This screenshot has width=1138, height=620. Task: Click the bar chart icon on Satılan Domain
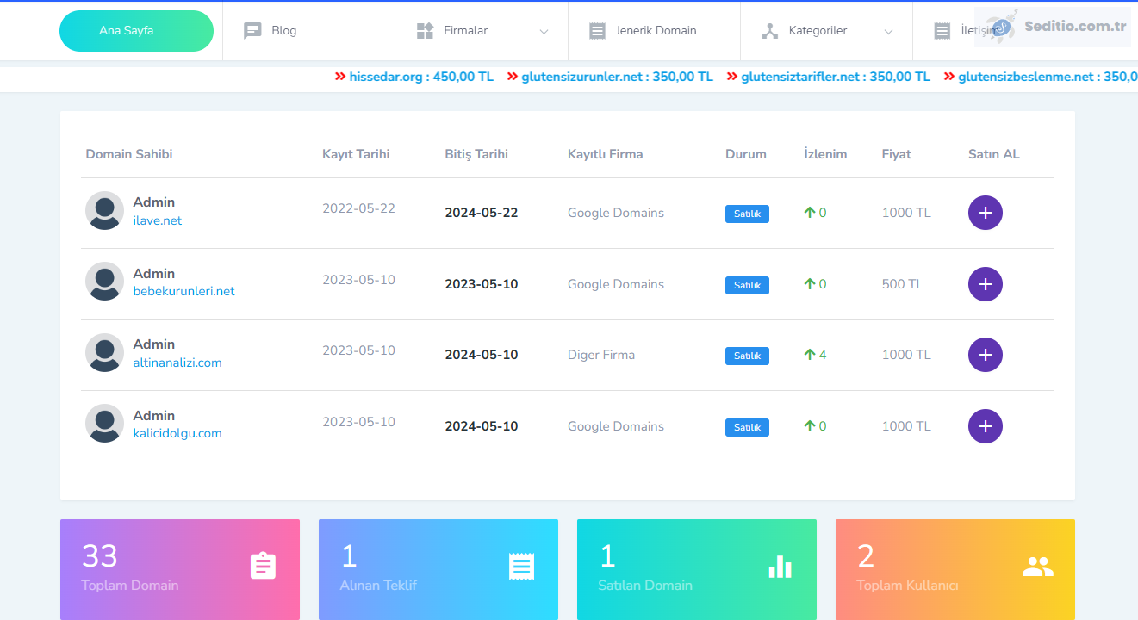(780, 566)
